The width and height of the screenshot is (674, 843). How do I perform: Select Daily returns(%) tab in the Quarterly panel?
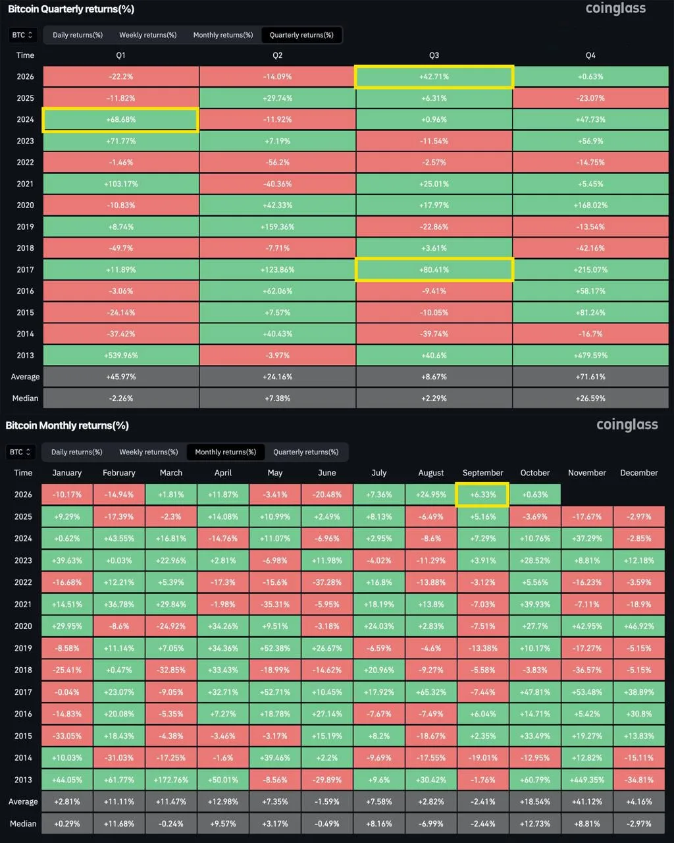[78, 35]
